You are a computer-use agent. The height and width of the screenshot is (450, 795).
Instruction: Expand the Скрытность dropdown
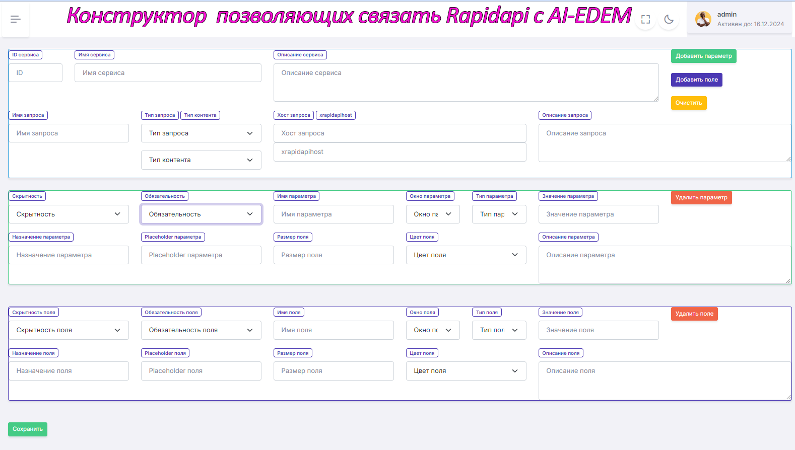[69, 214]
